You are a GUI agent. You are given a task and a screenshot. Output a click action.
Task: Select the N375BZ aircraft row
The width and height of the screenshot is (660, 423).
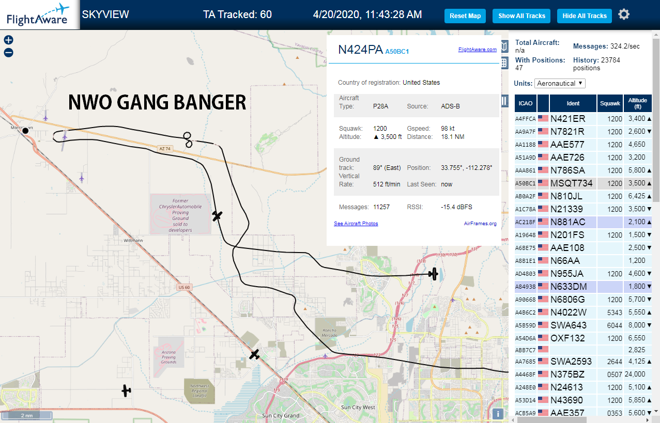point(583,374)
